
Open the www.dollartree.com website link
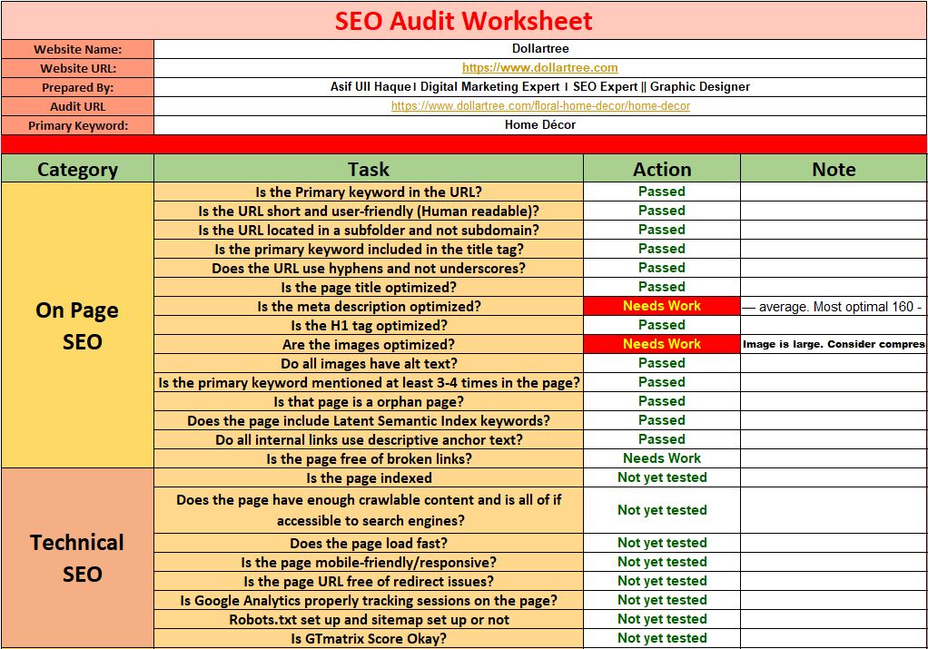[540, 67]
